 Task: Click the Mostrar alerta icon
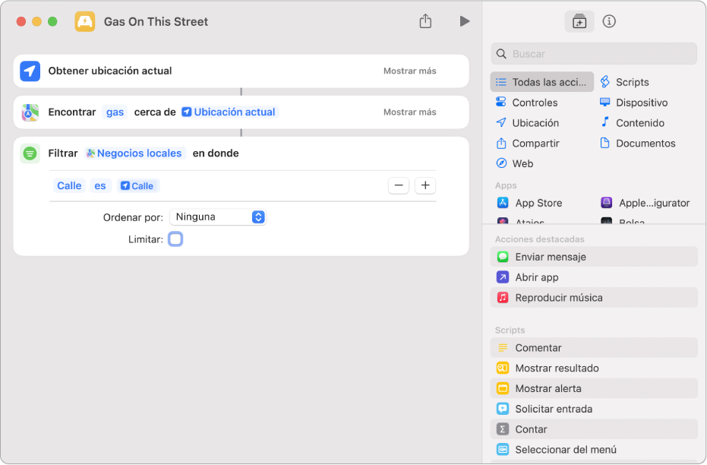pos(502,388)
